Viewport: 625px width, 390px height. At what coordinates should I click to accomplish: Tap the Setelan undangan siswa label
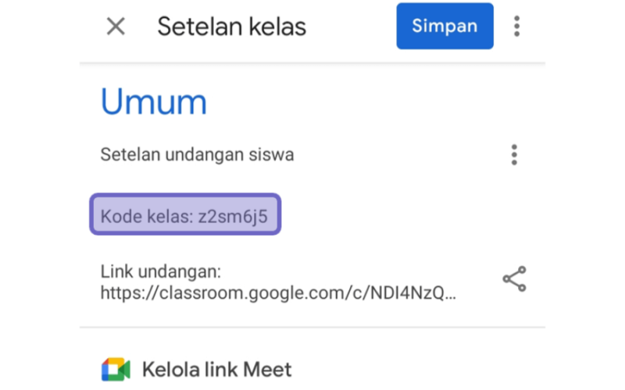197,154
